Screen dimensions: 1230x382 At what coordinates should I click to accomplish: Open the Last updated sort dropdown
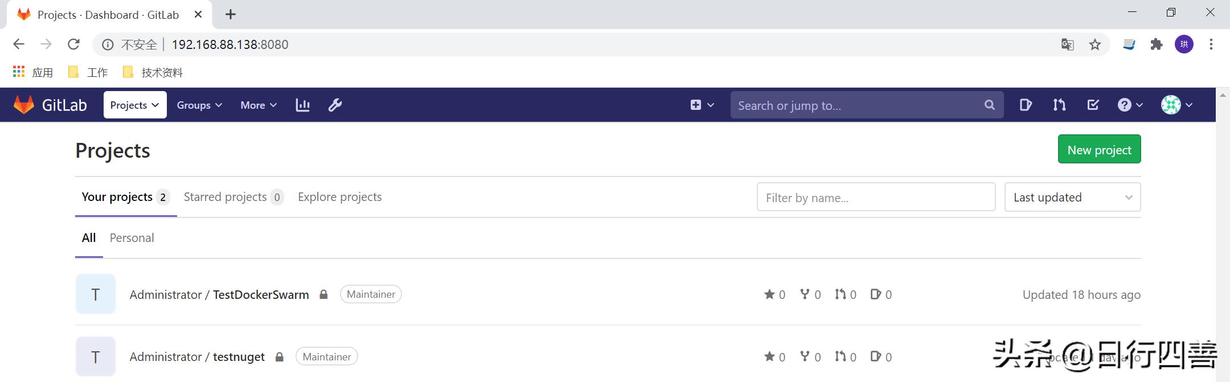click(x=1072, y=198)
